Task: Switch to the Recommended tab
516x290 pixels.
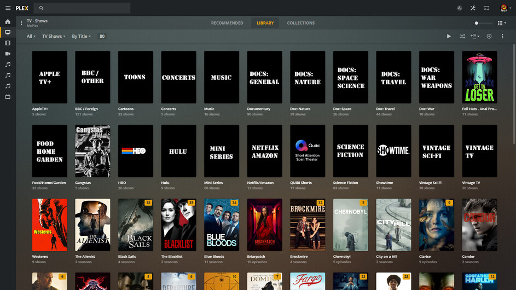Action: click(227, 23)
